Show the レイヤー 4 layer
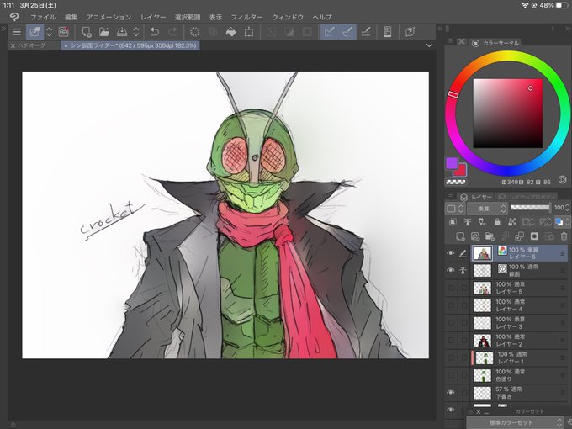This screenshot has height=429, width=572. click(x=451, y=305)
